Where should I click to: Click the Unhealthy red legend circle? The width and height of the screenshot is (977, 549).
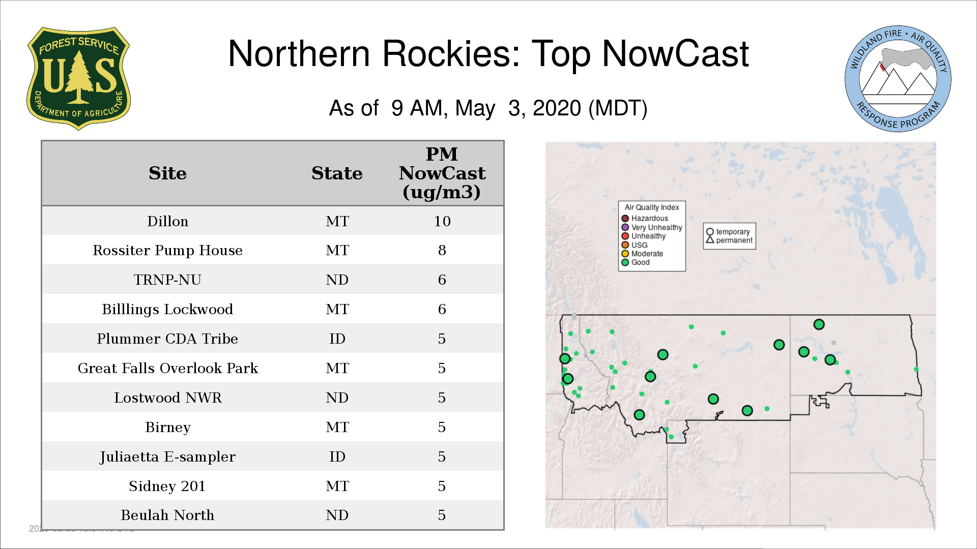(625, 236)
